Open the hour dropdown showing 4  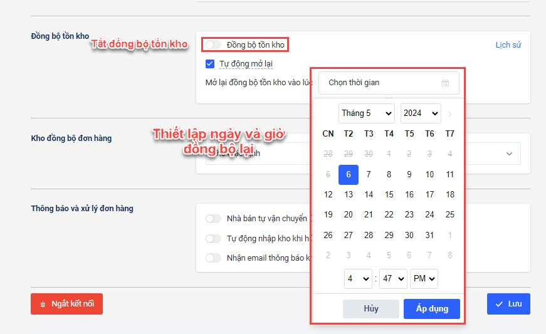click(x=358, y=279)
